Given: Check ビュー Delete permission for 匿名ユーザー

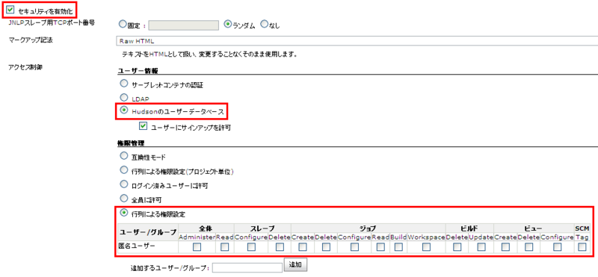Looking at the screenshot, I should (x=528, y=247).
